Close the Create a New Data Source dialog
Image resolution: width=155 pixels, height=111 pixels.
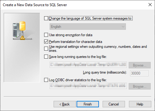[x=150, y=5]
